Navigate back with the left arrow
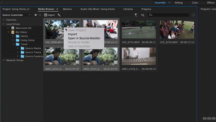The width and height of the screenshot is (216, 122). click(36, 15)
